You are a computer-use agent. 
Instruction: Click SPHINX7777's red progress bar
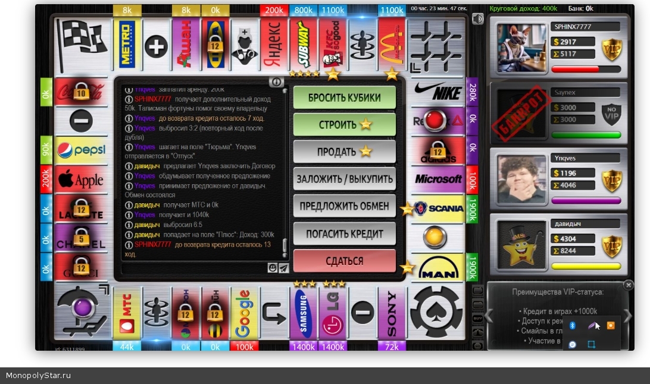click(x=586, y=69)
